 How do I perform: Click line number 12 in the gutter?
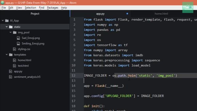[74, 76]
